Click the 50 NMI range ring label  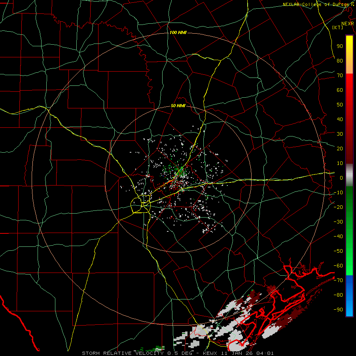point(178,106)
